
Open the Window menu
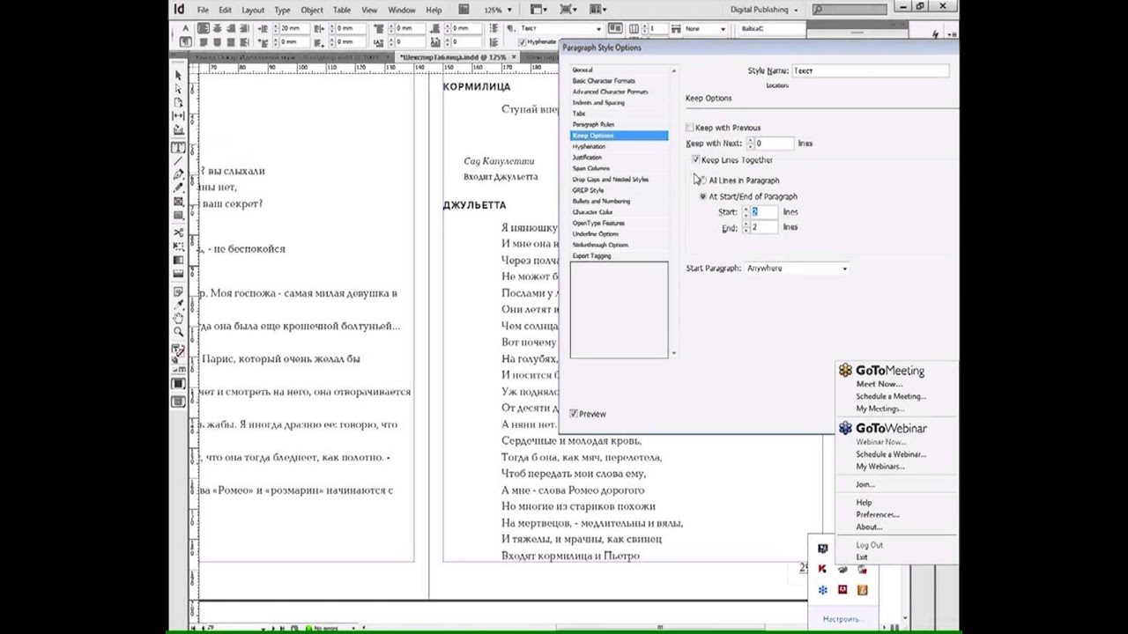(x=402, y=10)
